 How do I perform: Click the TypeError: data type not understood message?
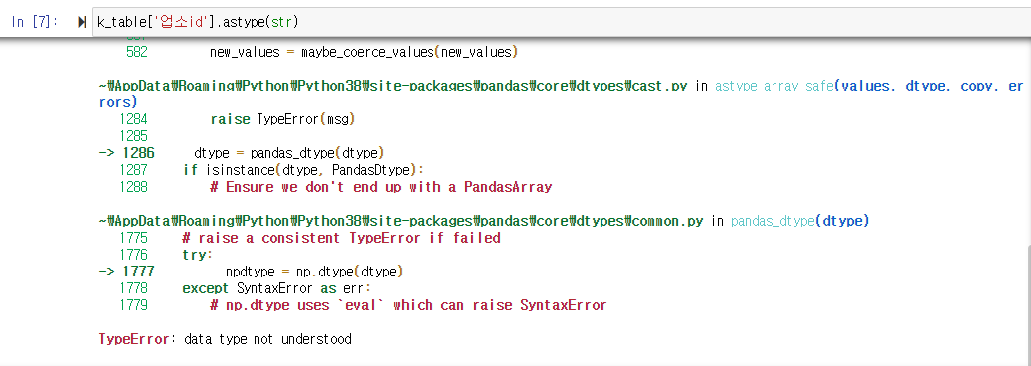click(x=225, y=340)
